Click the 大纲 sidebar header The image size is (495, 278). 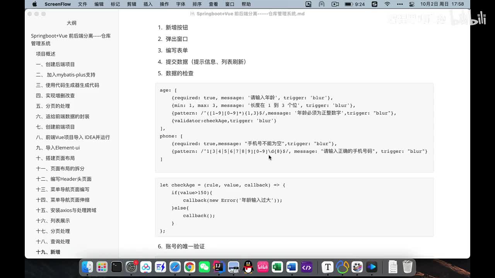pyautogui.click(x=72, y=23)
